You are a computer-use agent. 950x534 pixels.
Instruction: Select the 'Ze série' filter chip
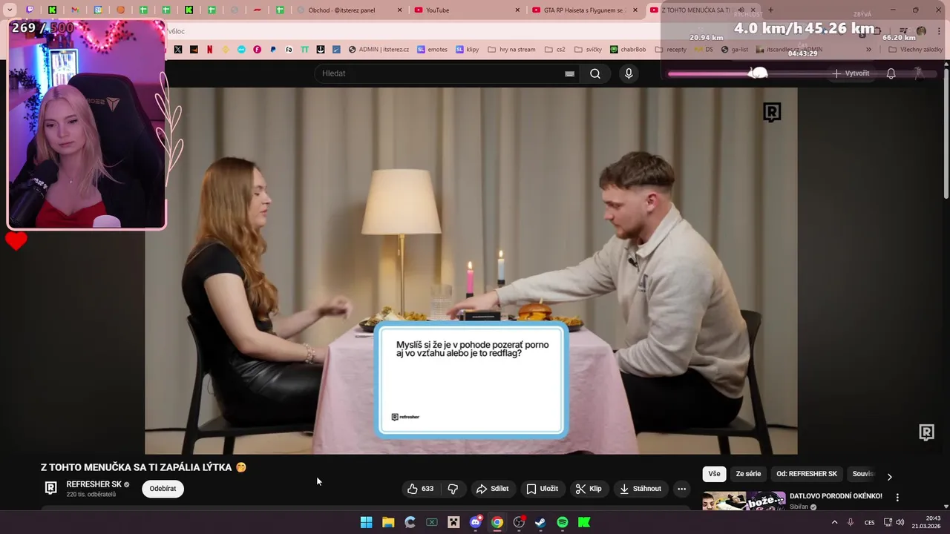tap(748, 474)
